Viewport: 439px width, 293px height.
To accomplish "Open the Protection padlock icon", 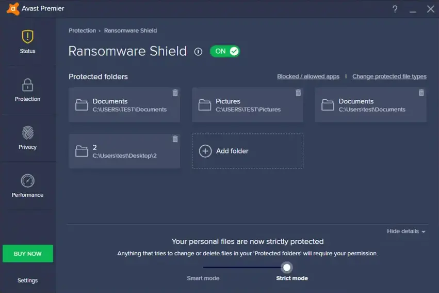I will coord(27,85).
